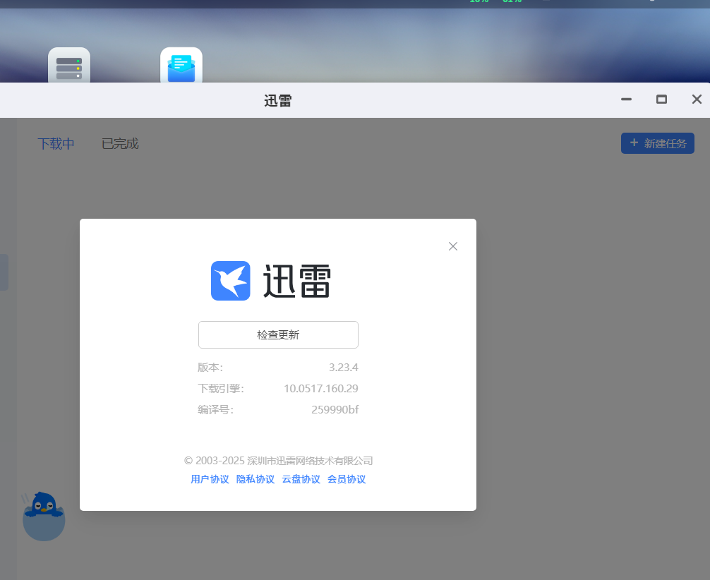
Task: Open the blue mail envelope desktop icon
Action: pos(181,66)
